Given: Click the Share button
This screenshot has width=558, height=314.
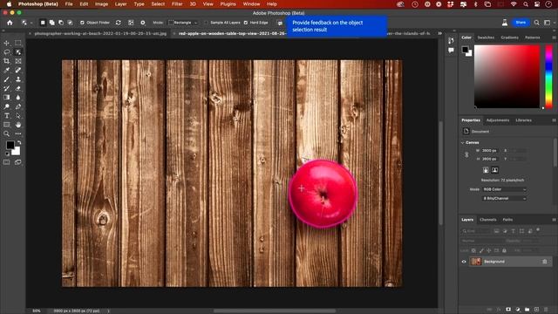Looking at the screenshot, I should [x=521, y=23].
